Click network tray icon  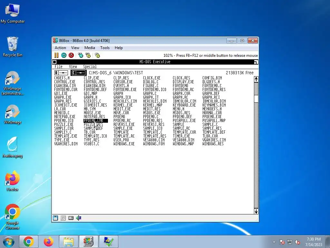(x=290, y=242)
